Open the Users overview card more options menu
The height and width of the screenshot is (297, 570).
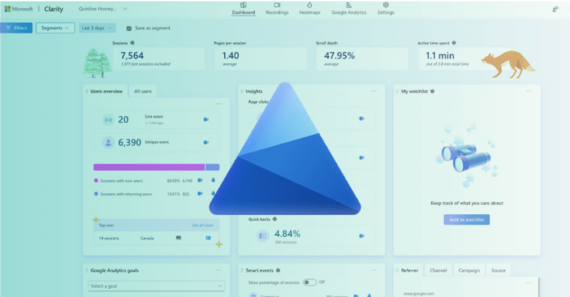point(218,104)
